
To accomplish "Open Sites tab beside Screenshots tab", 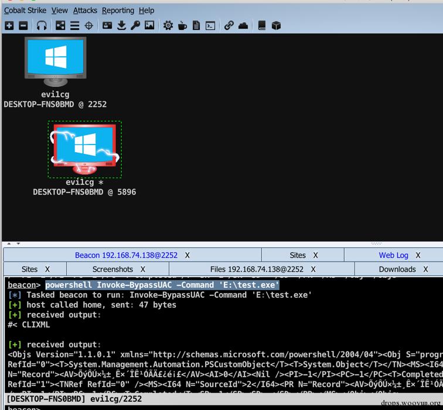I will click(x=29, y=269).
